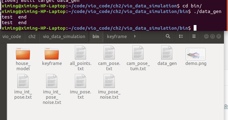Go to keyframe in path bar

click(x=117, y=36)
